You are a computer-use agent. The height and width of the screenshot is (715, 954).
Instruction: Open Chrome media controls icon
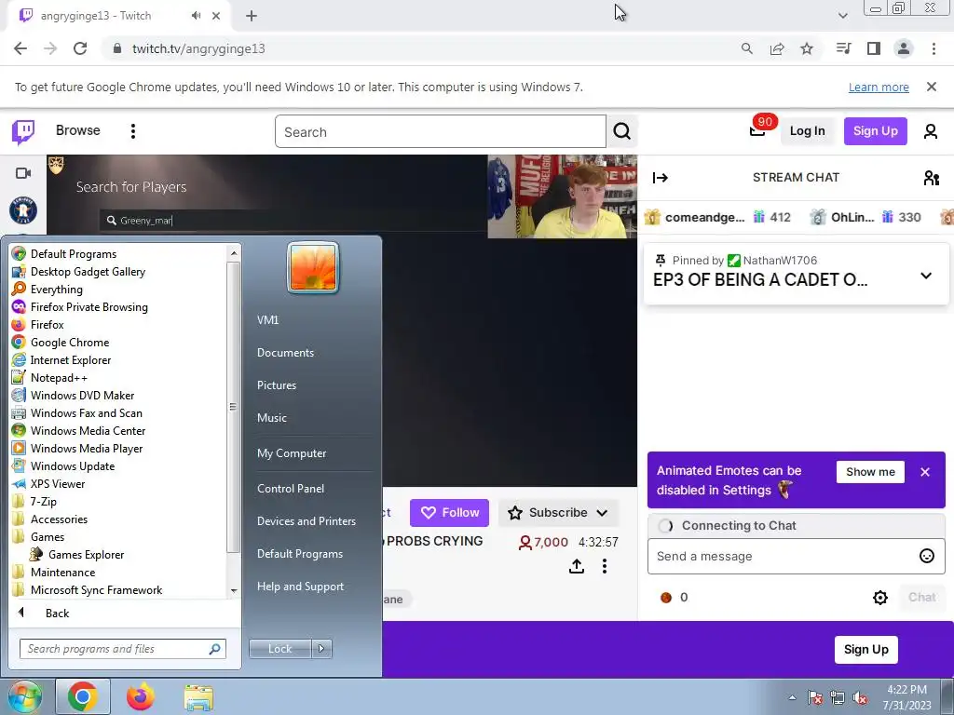(x=843, y=48)
